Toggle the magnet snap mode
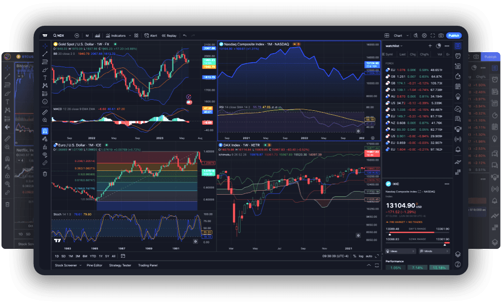This screenshot has width=502, height=304. pyautogui.click(x=45, y=131)
